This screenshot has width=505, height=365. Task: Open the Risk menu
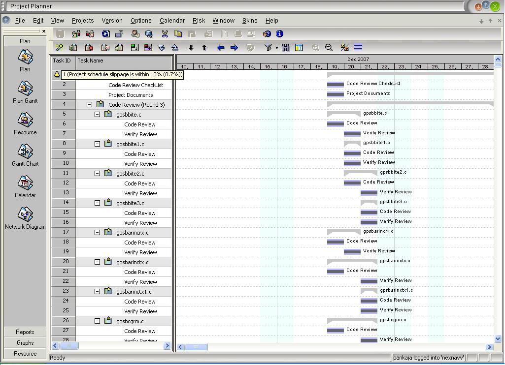pos(199,21)
